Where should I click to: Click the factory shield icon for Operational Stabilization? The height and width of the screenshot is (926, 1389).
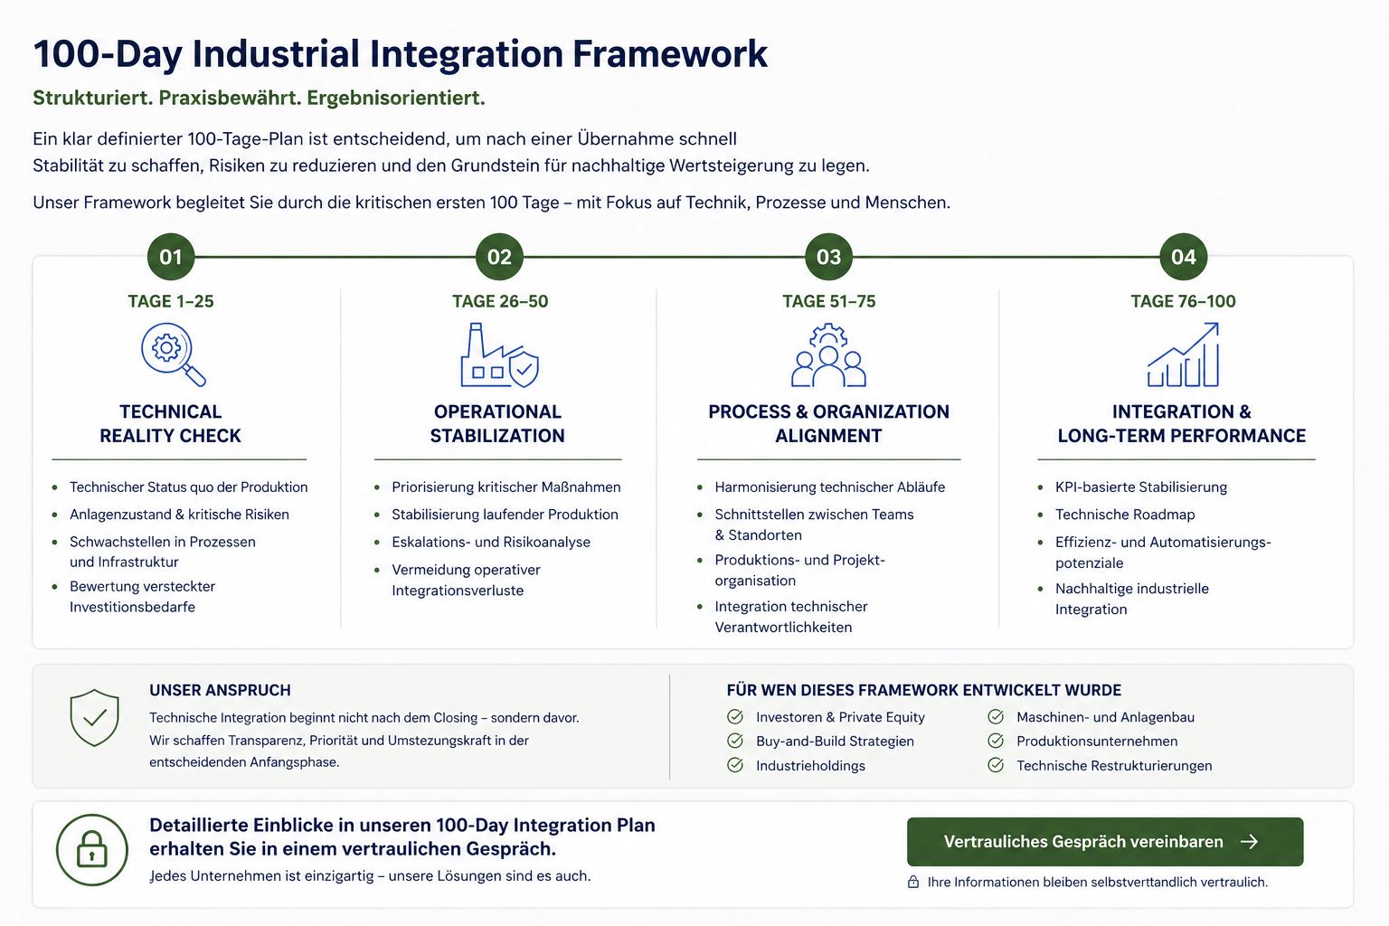498,355
